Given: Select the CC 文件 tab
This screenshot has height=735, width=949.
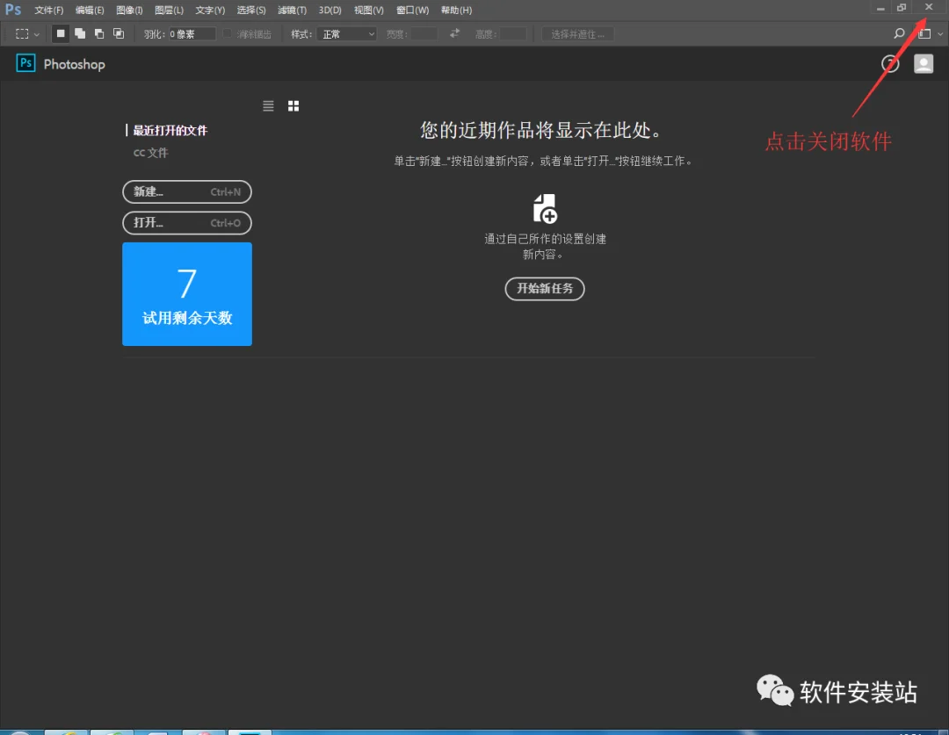Looking at the screenshot, I should coord(151,153).
